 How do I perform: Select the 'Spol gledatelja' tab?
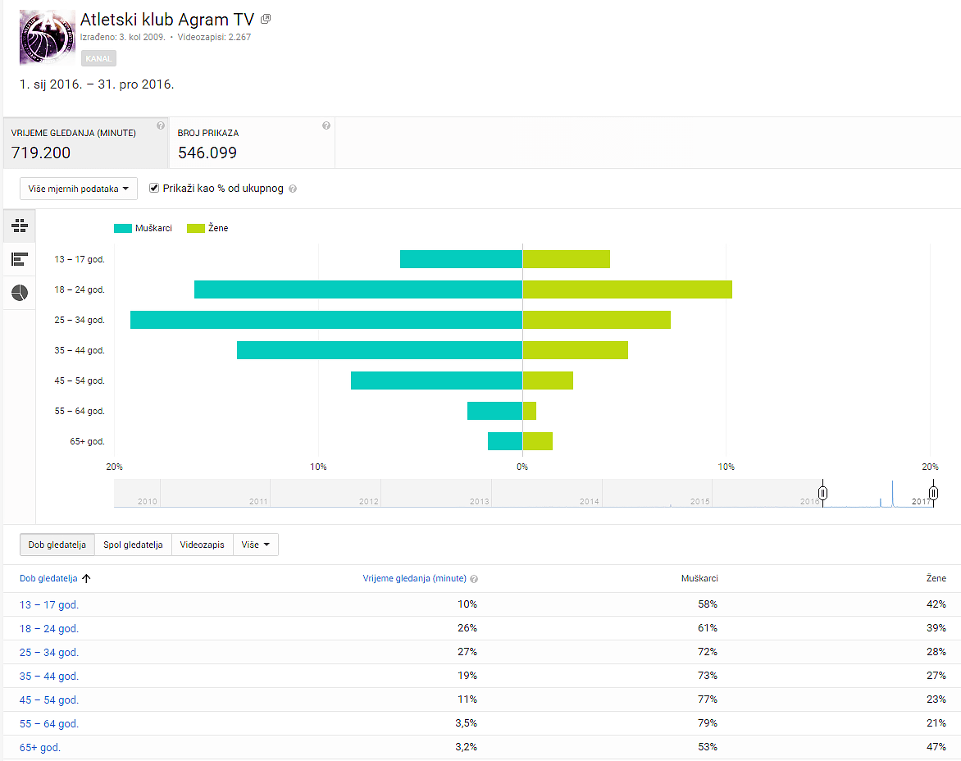pyautogui.click(x=133, y=545)
